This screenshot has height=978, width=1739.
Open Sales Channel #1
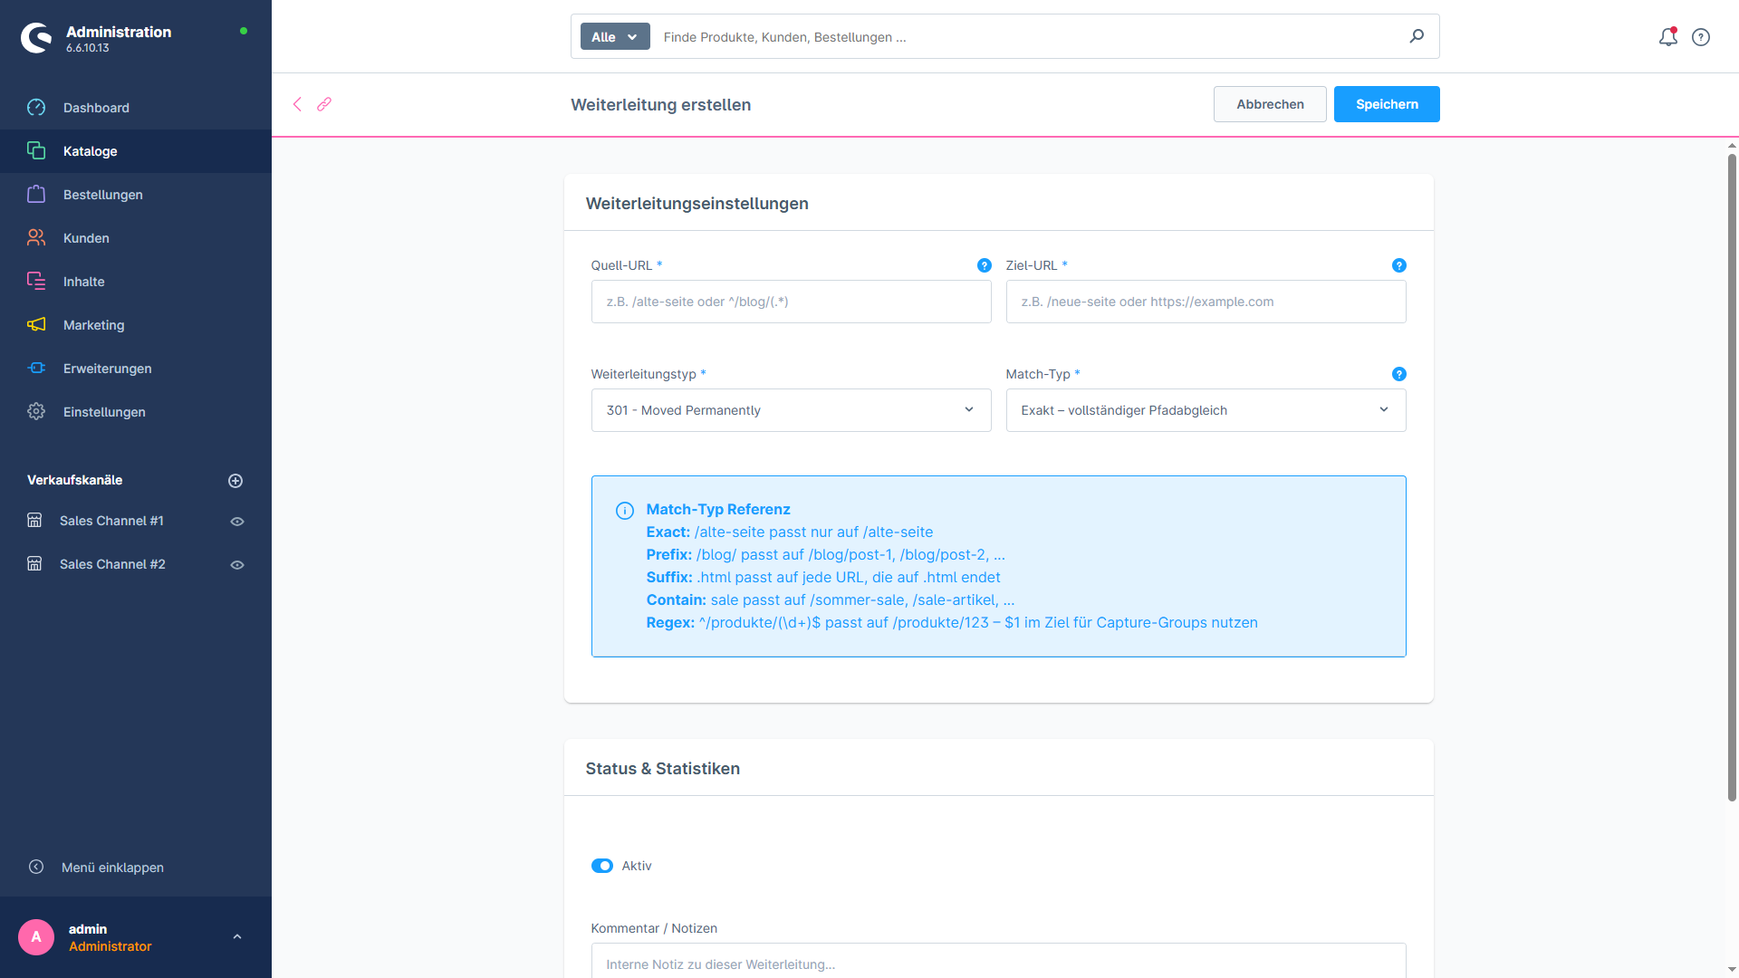coord(111,521)
